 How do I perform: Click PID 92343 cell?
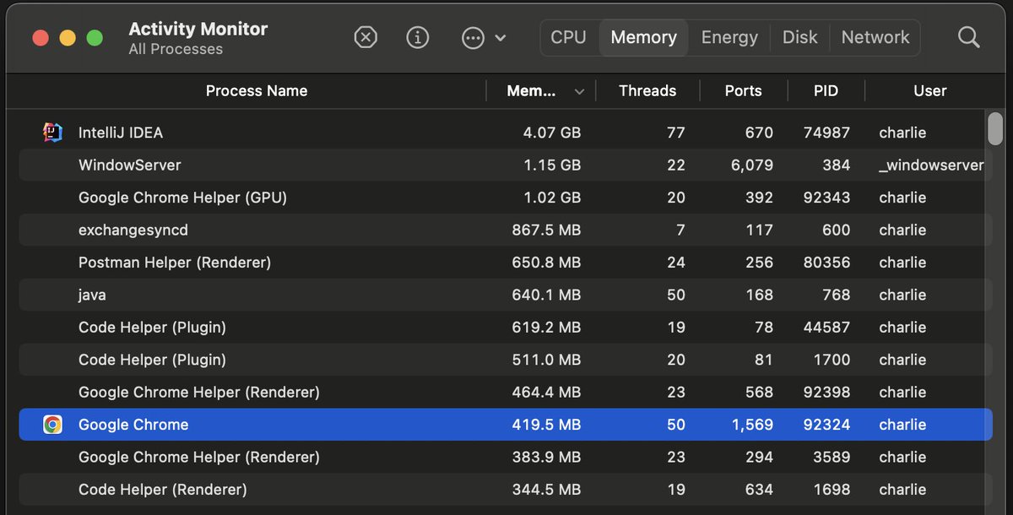[x=826, y=198]
